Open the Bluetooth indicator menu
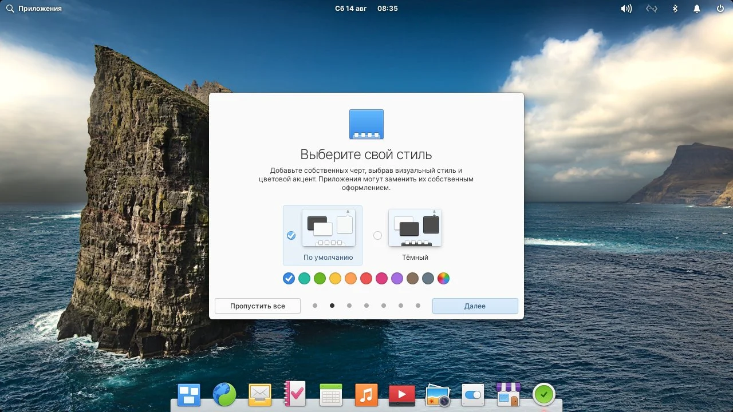Viewport: 733px width, 412px height. coord(674,8)
